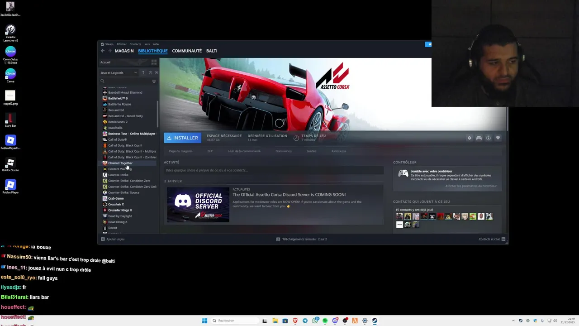Open the Discussions link
Viewport: 579px width, 326px height.
tap(284, 151)
